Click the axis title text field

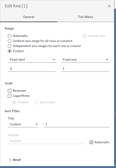(x=76, y=124)
